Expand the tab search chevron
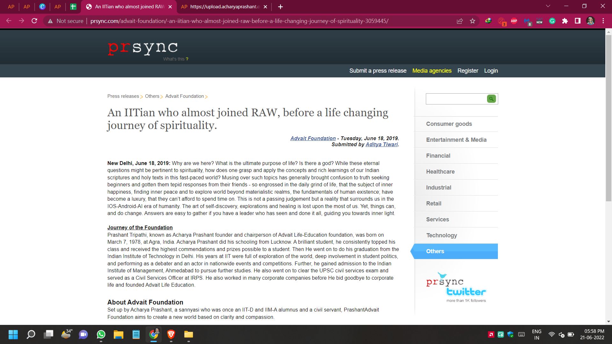Viewport: 612px width, 344px height. click(x=548, y=6)
